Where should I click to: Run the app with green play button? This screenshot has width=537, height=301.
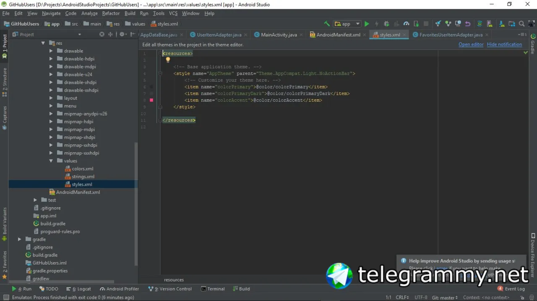(x=367, y=24)
